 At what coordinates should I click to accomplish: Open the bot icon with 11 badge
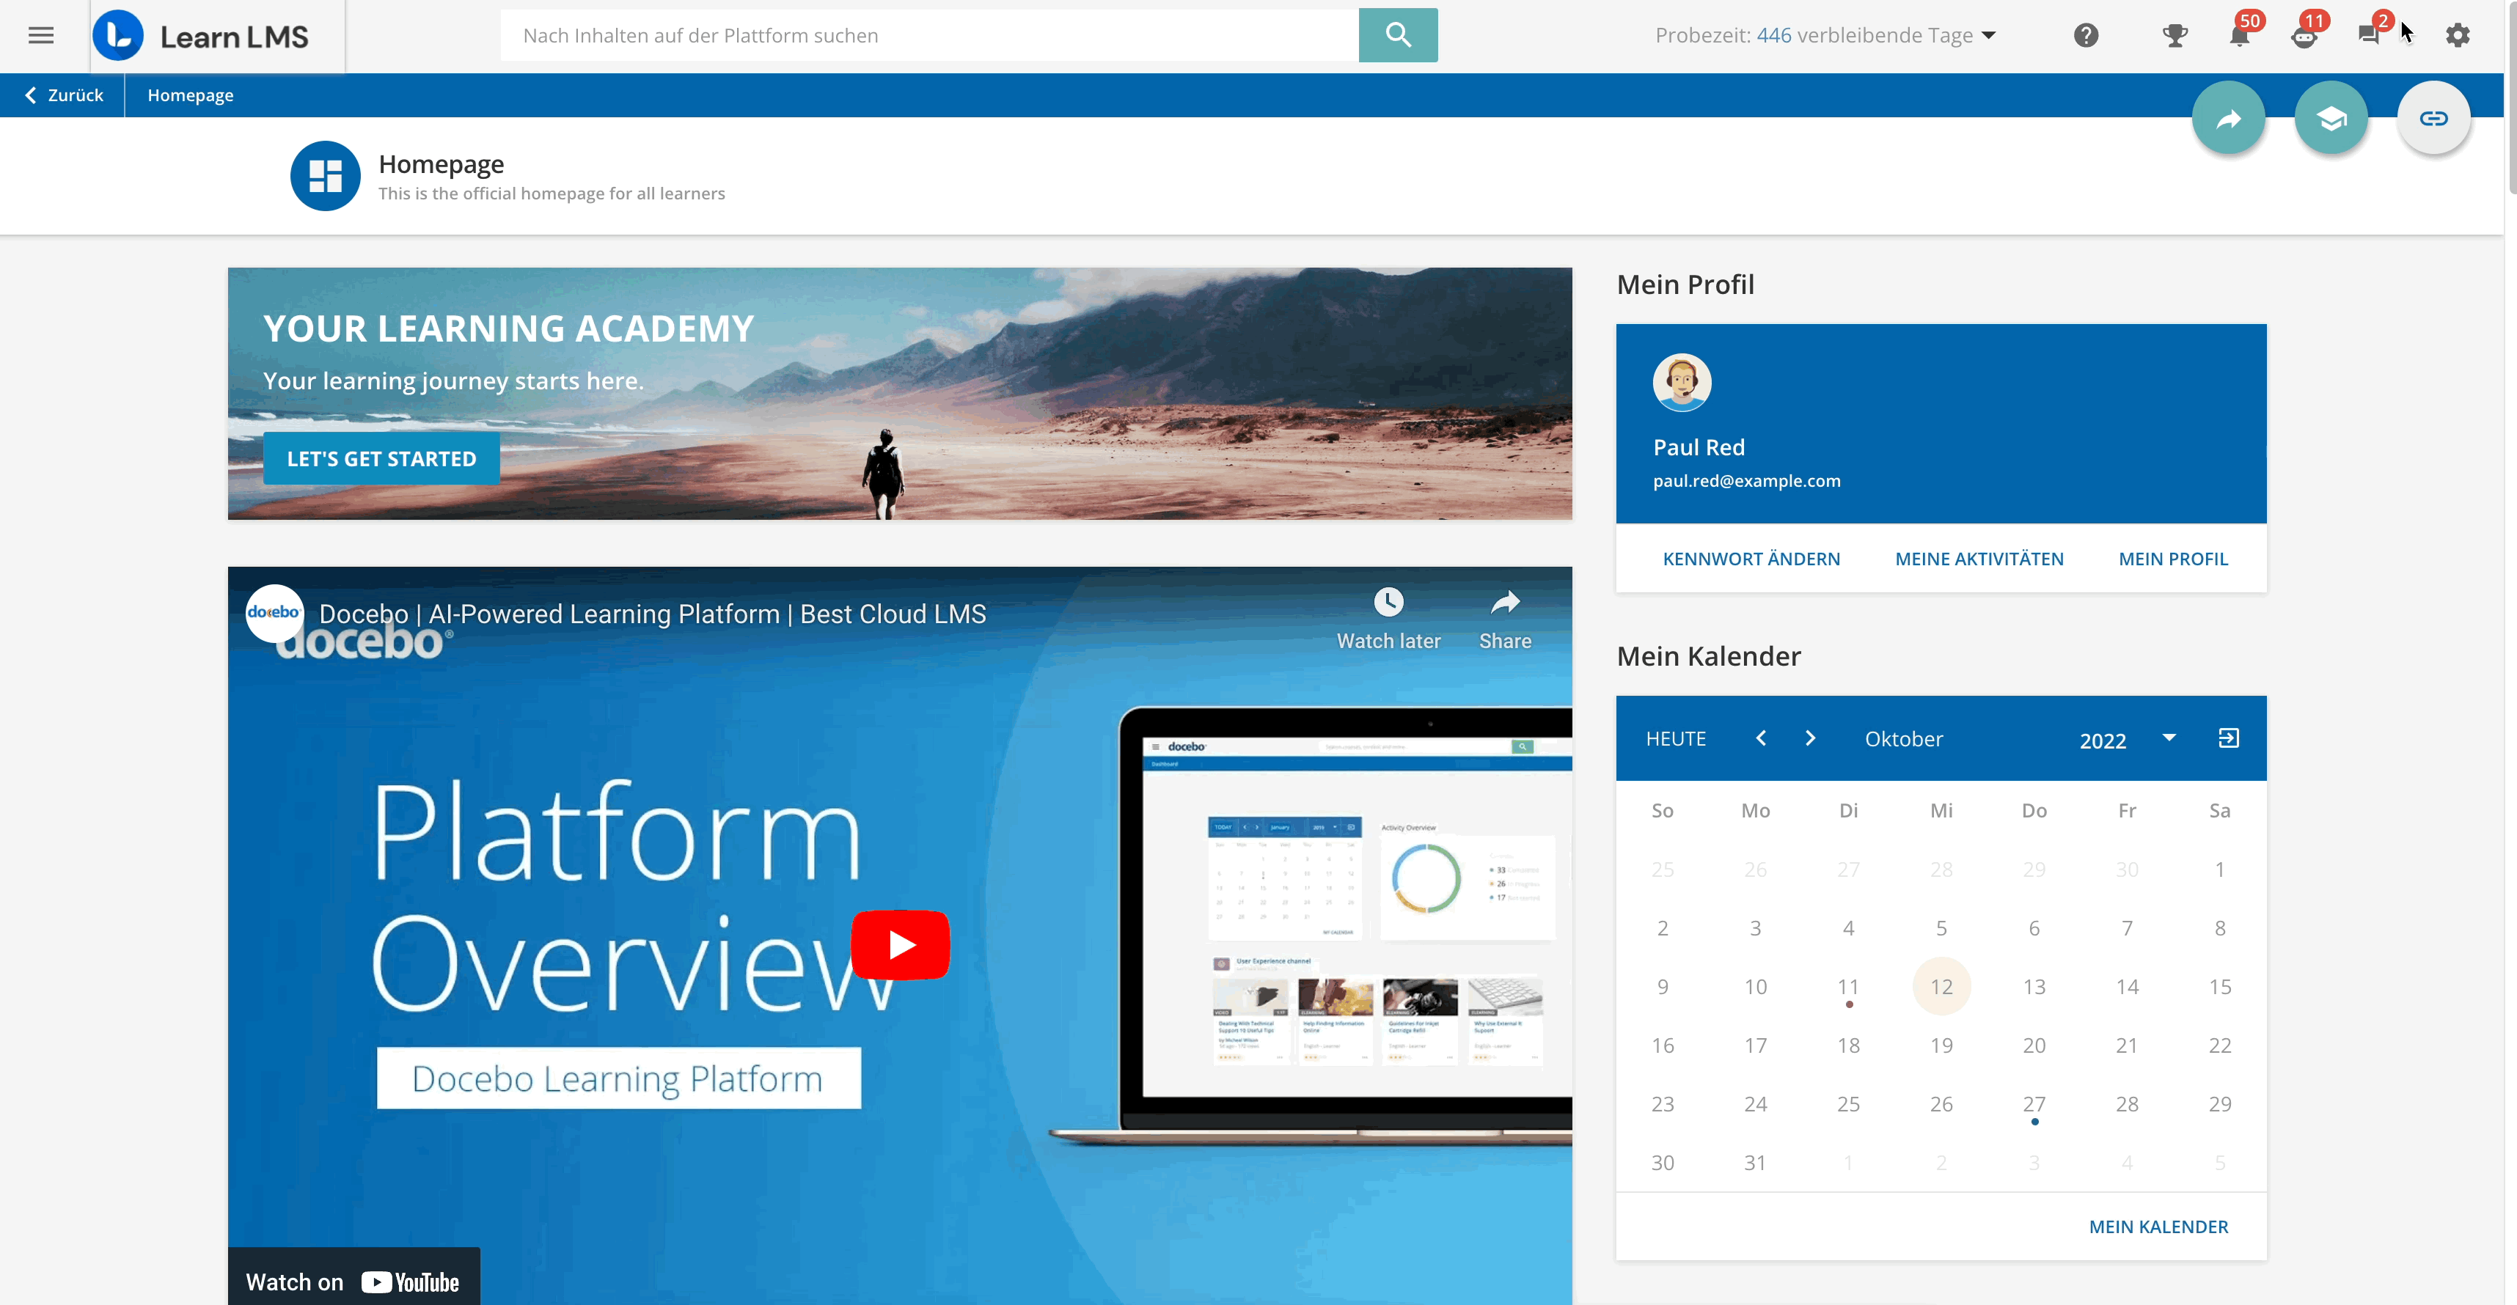click(2304, 36)
